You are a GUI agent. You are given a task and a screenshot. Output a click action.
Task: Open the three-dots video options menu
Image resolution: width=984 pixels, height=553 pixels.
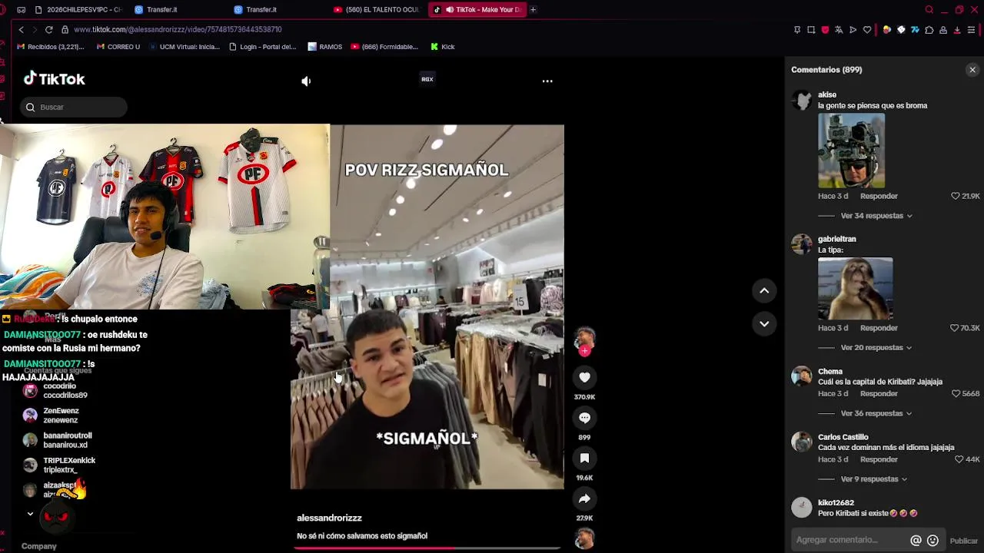tap(547, 81)
